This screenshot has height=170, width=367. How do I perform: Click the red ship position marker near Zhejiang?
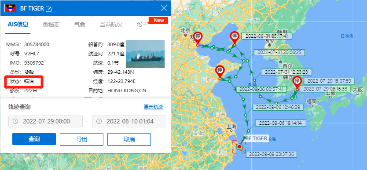pos(239,147)
